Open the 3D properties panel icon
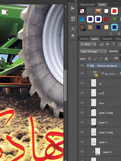The image size is (121, 161). coord(73,18)
